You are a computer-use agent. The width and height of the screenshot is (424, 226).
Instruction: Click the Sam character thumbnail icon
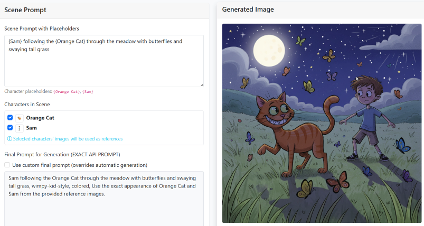19,128
